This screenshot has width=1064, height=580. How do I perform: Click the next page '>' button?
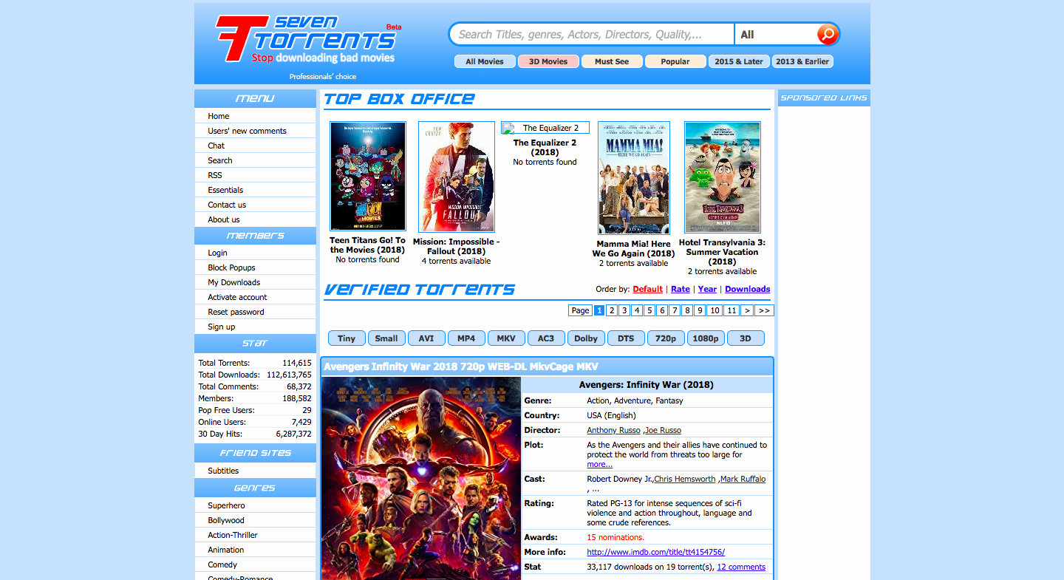click(x=747, y=310)
